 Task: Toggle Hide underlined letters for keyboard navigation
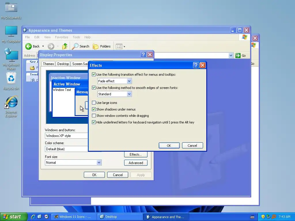coord(94,122)
